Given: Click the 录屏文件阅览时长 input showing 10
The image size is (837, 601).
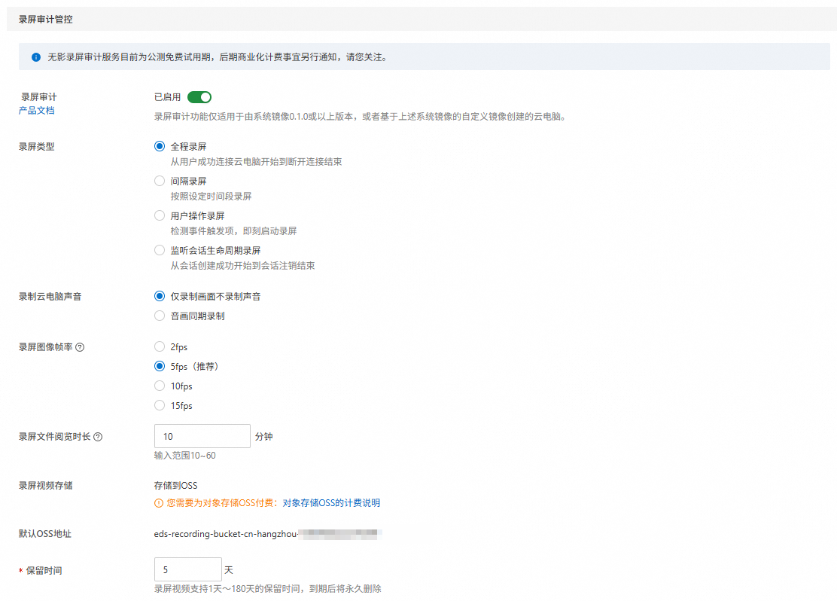Looking at the screenshot, I should click(202, 436).
